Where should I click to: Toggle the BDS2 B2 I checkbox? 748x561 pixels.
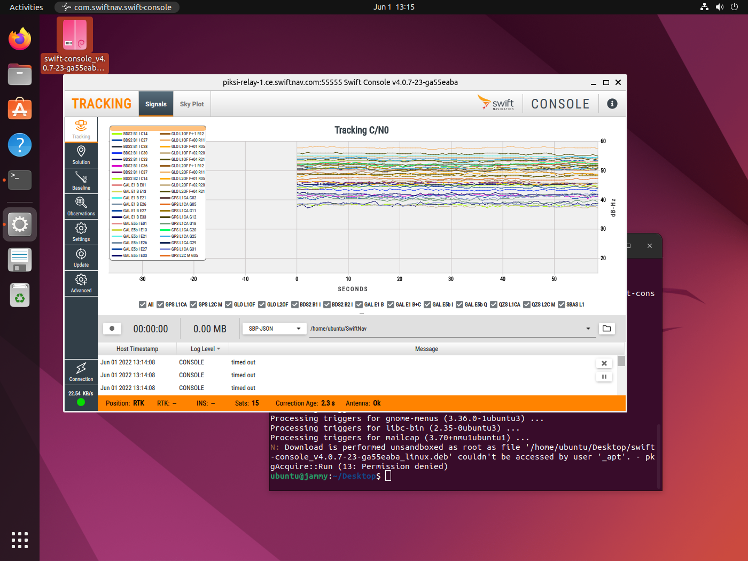[x=326, y=305]
